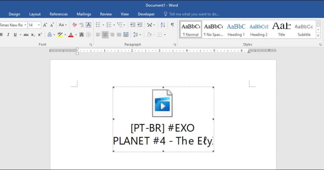This screenshot has width=324, height=170.
Task: Open the Sort tool in Paragraph group
Action: (x=162, y=25)
